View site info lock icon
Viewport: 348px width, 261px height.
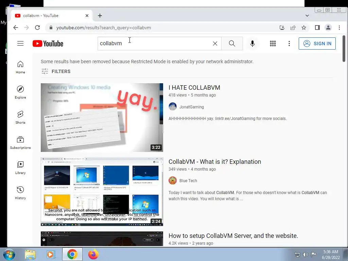coord(51,28)
